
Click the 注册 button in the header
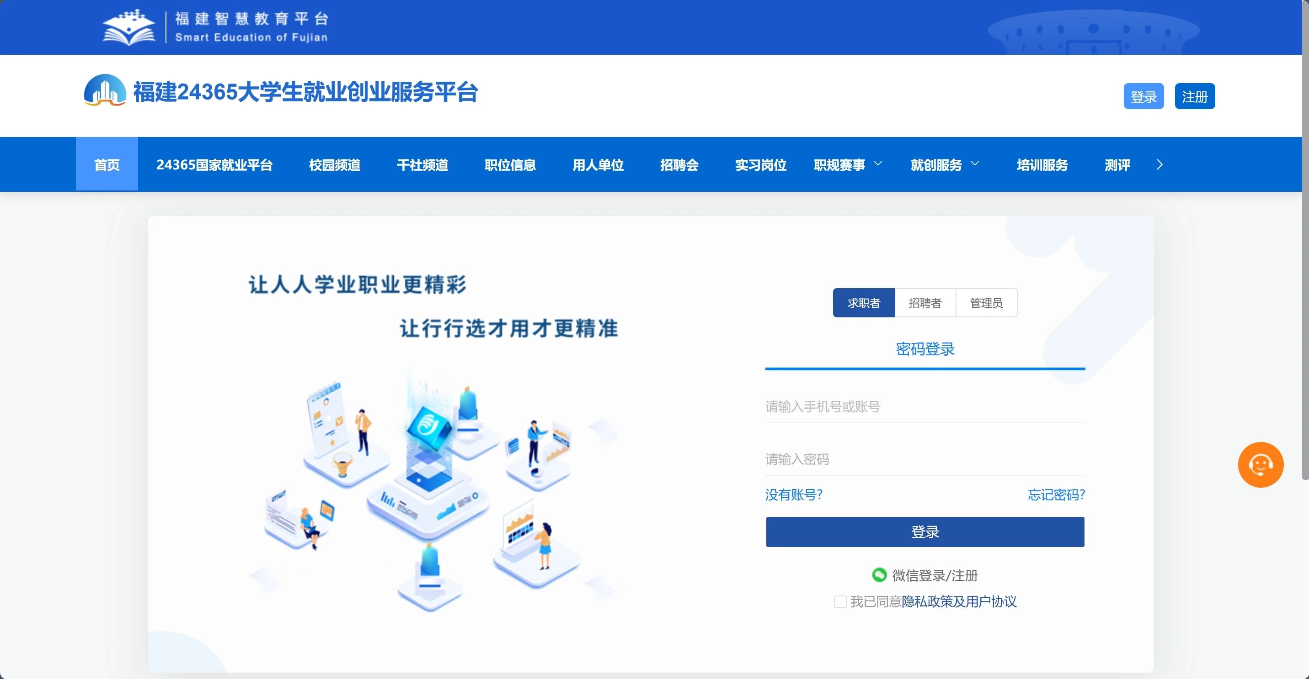click(x=1194, y=96)
